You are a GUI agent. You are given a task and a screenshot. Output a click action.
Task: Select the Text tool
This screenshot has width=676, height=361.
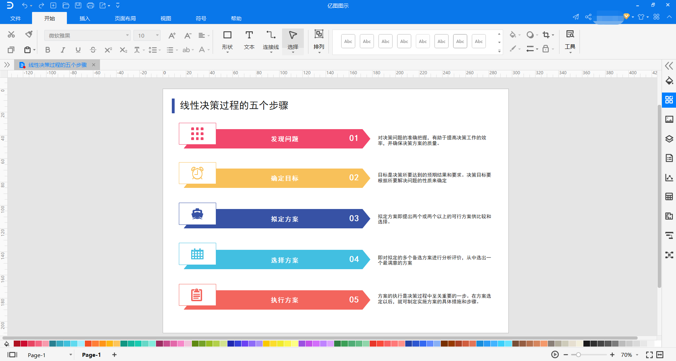click(249, 40)
